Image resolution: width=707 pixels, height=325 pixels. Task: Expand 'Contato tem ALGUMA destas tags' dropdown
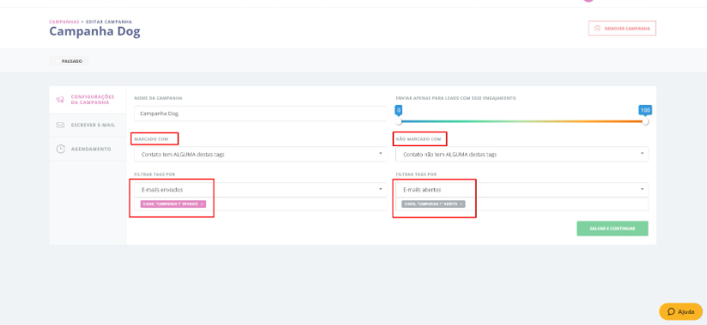point(260,154)
